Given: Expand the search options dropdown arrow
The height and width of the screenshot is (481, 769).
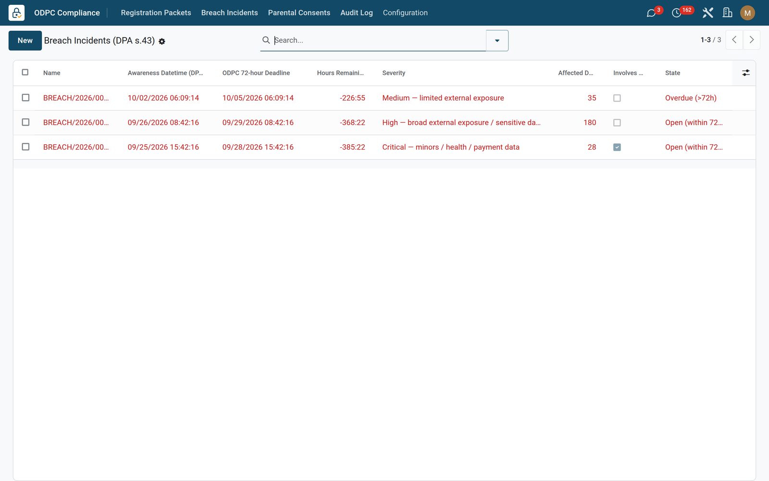Looking at the screenshot, I should coord(497,40).
